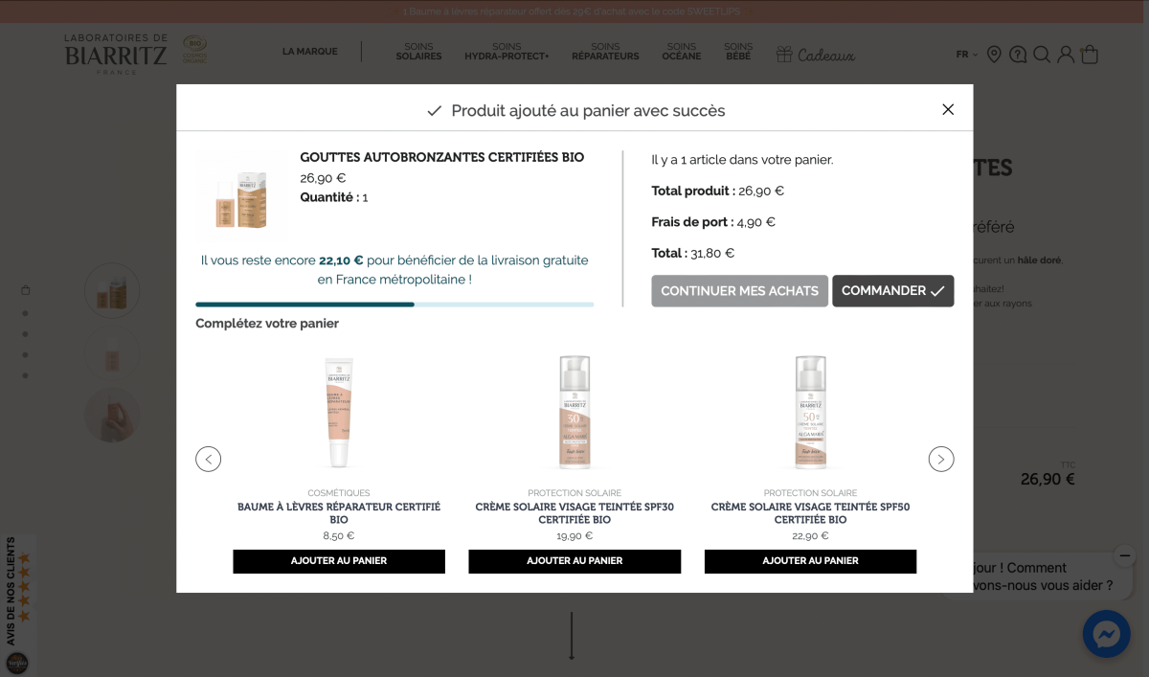
Task: Open Laboratoires de Biarritz logo home
Action: tap(116, 54)
